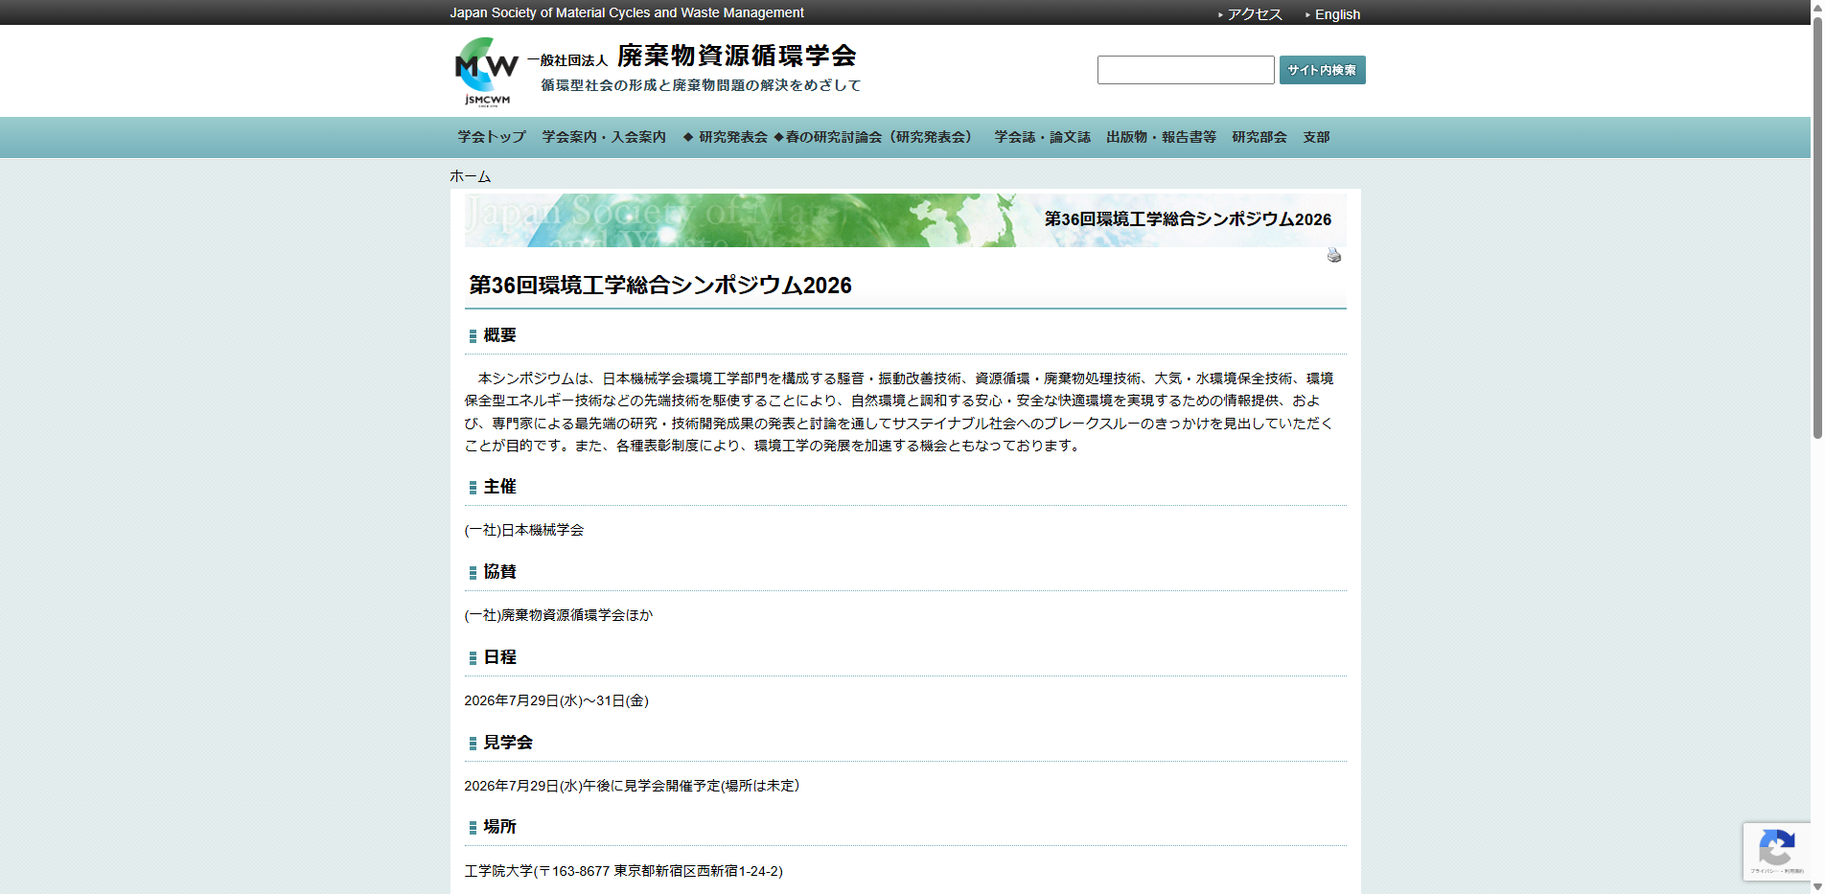Image resolution: width=1825 pixels, height=894 pixels.
Task: Click the marker icon beside 概要 heading
Action: point(472,335)
